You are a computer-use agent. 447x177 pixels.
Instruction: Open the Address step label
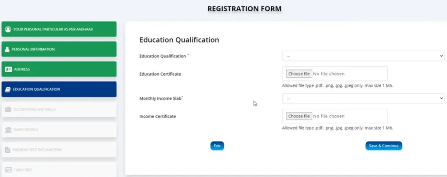coord(21,69)
